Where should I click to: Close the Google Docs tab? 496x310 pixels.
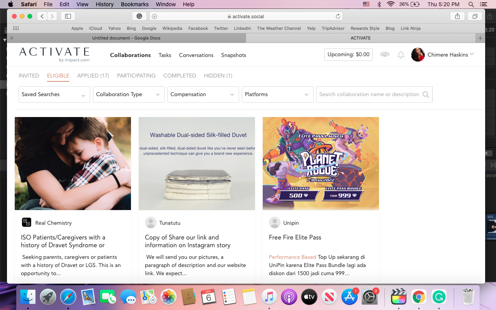pyautogui.click(x=12, y=38)
